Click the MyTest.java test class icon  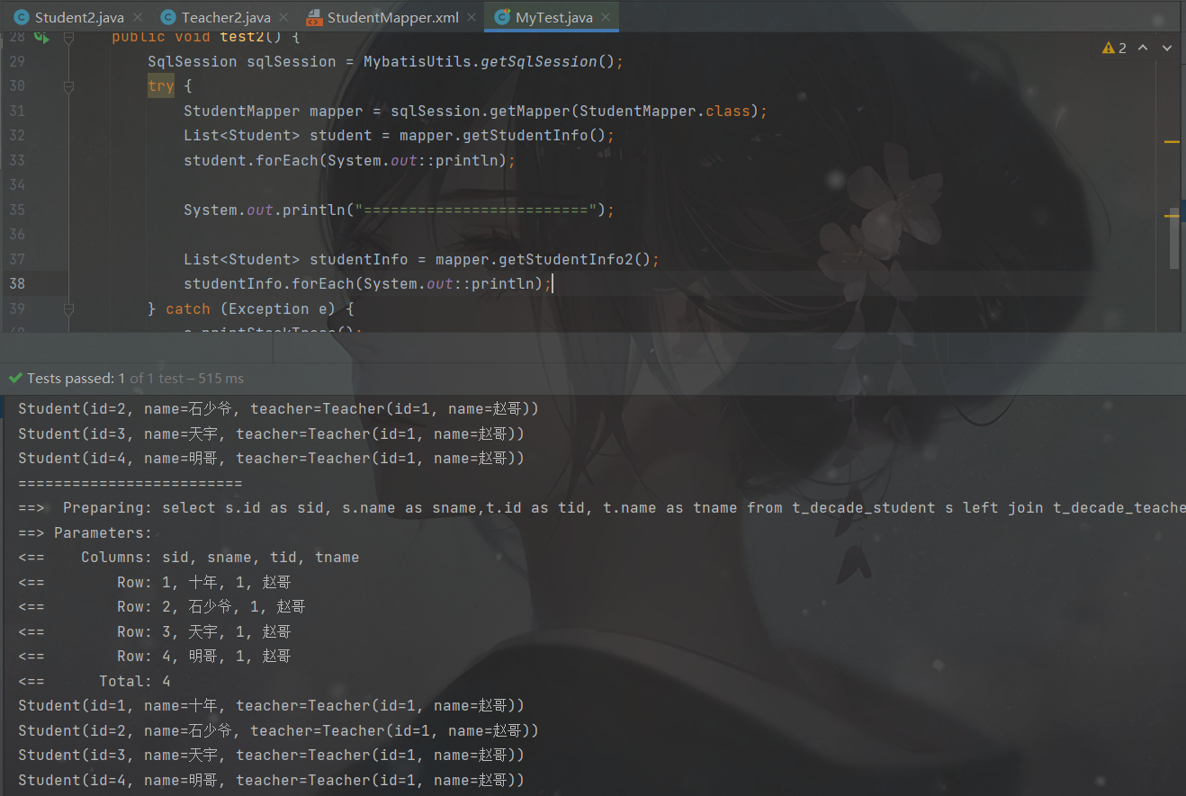point(502,17)
